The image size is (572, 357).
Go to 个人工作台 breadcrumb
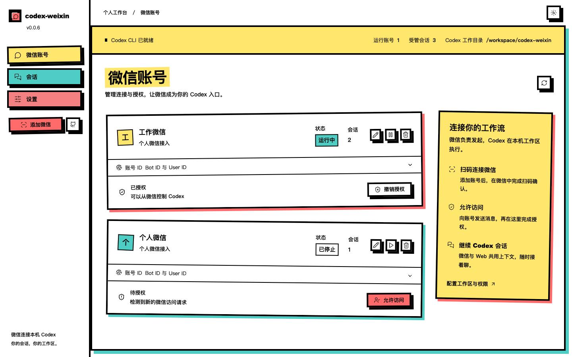[115, 13]
